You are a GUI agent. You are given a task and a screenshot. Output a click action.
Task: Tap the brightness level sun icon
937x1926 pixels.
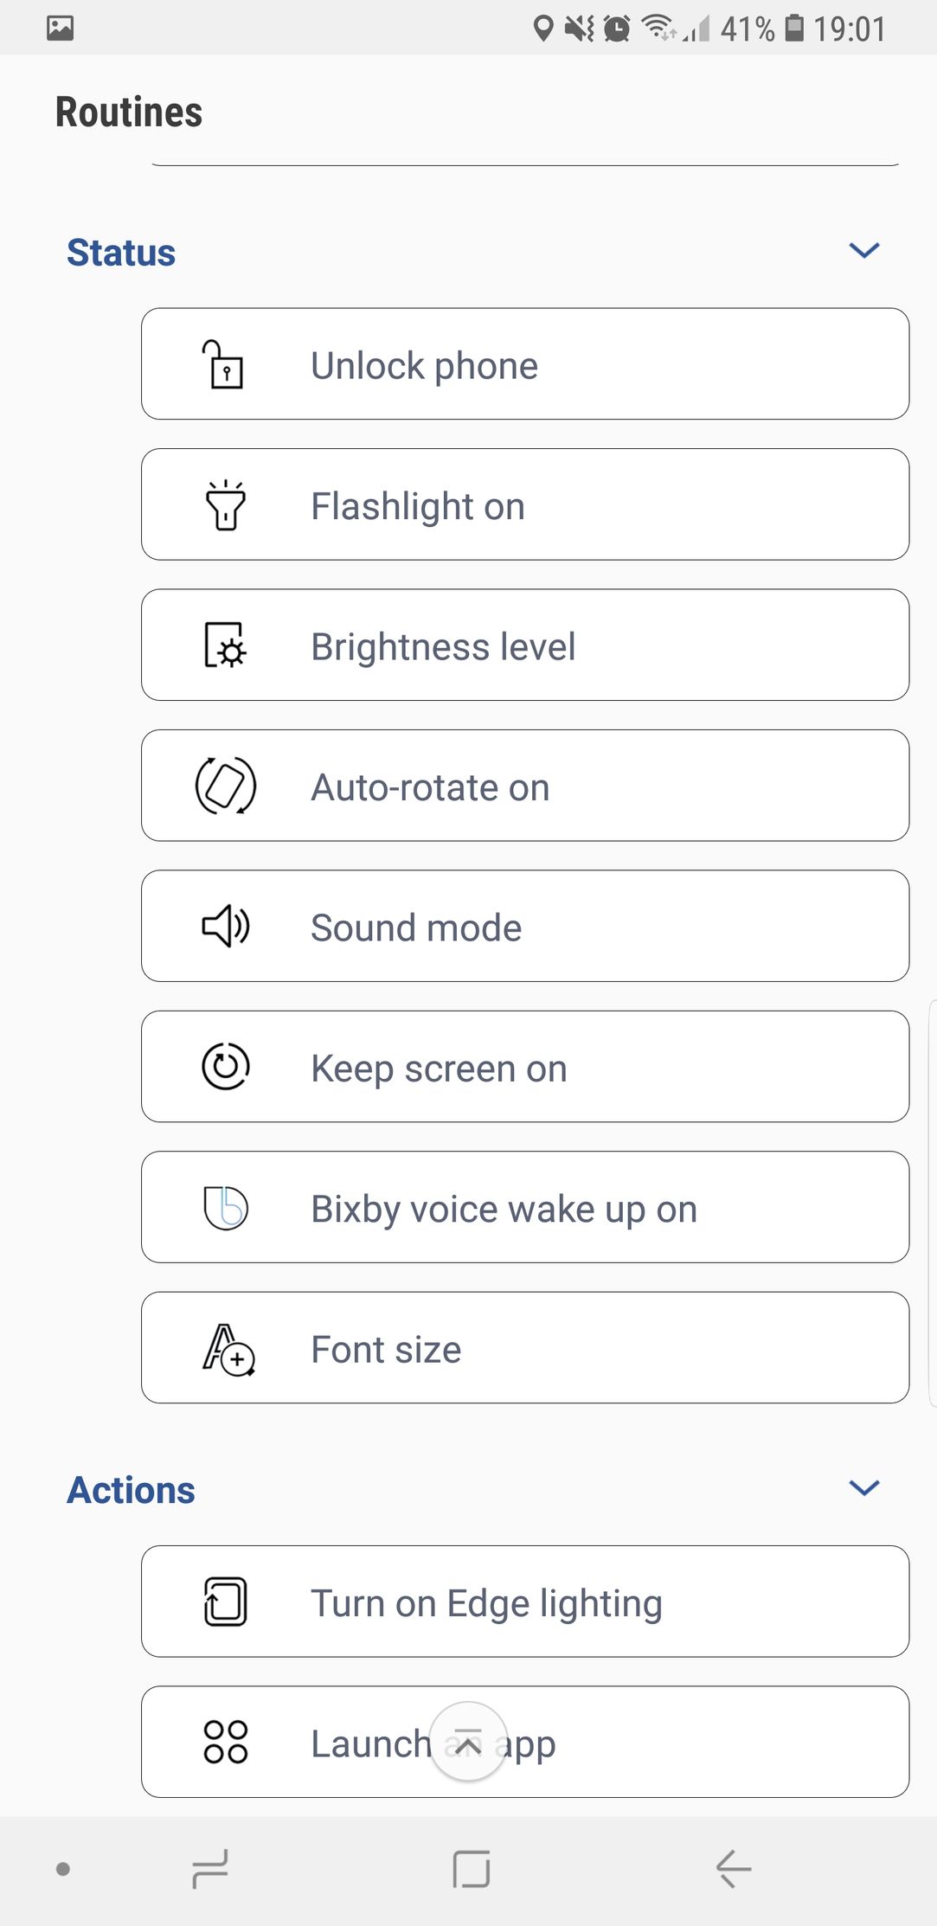click(x=225, y=645)
